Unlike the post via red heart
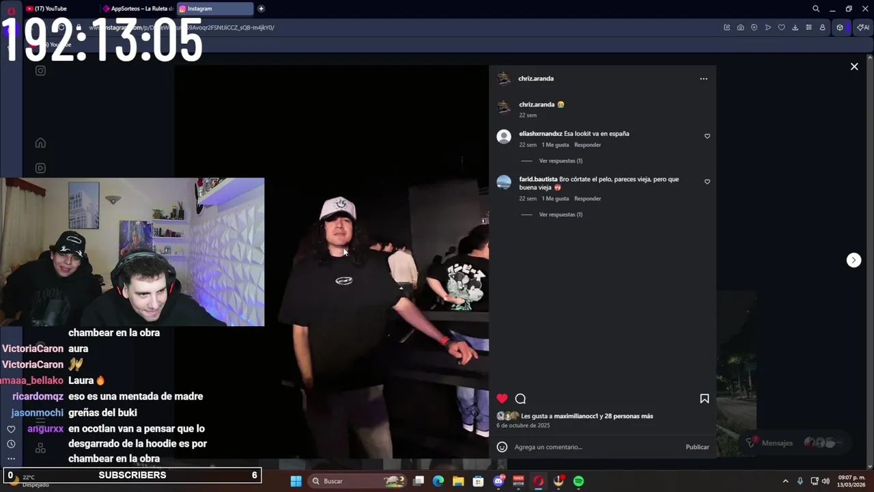The image size is (874, 492). tap(502, 398)
